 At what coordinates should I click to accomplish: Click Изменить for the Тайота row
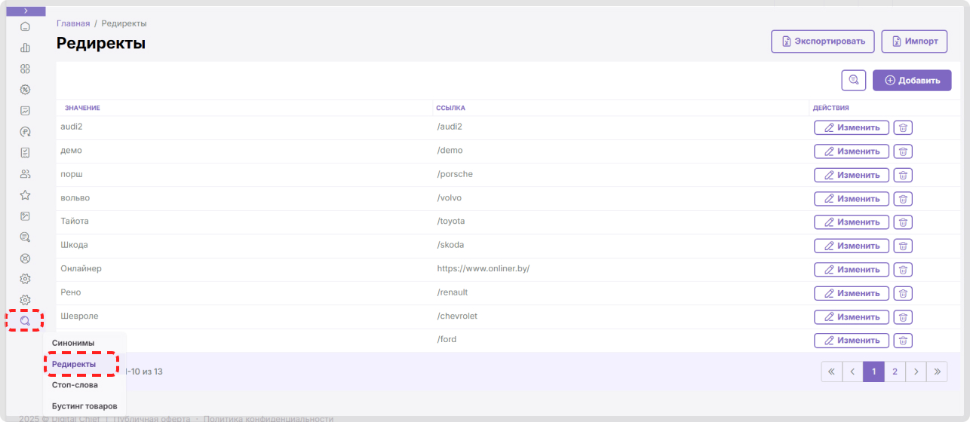click(x=852, y=222)
